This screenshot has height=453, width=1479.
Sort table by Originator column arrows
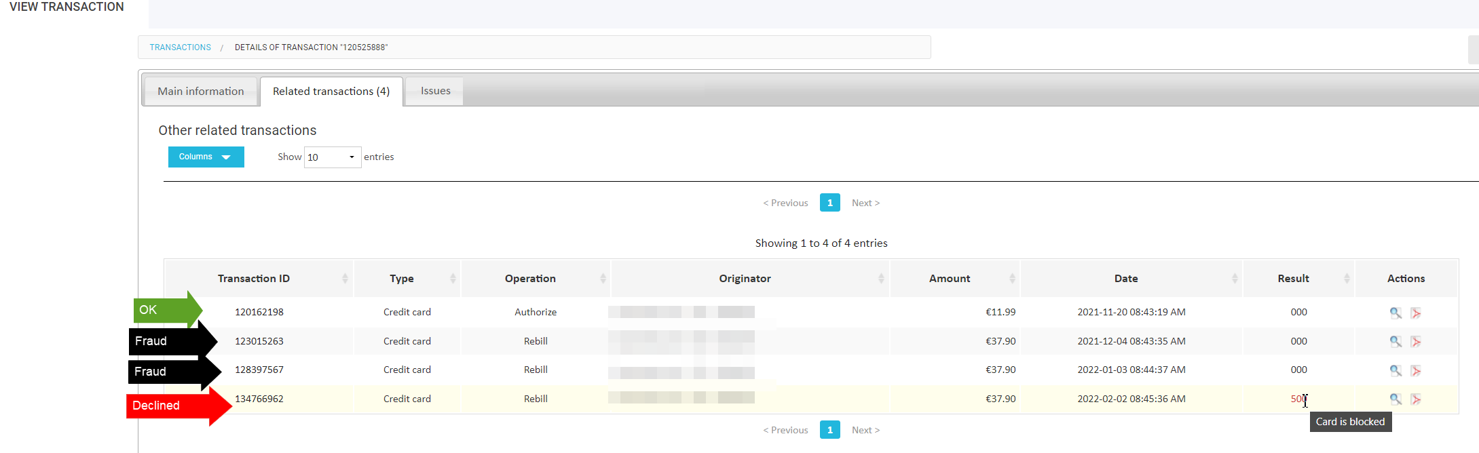click(881, 279)
